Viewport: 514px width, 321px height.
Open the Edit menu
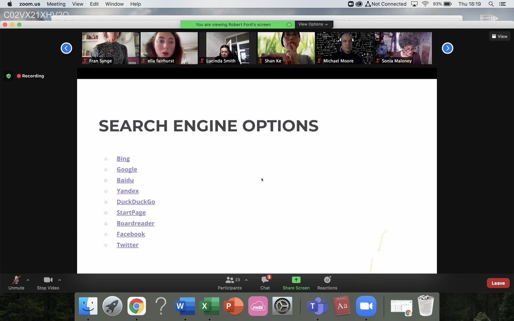pos(94,4)
